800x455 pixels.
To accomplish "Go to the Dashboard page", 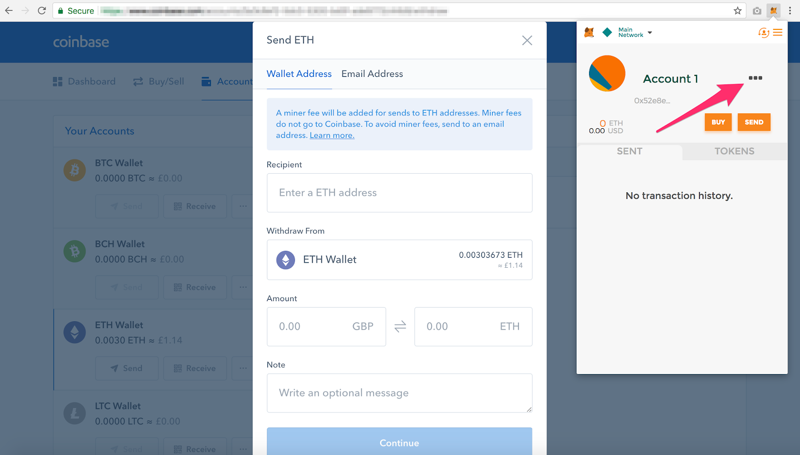I will pyautogui.click(x=84, y=81).
